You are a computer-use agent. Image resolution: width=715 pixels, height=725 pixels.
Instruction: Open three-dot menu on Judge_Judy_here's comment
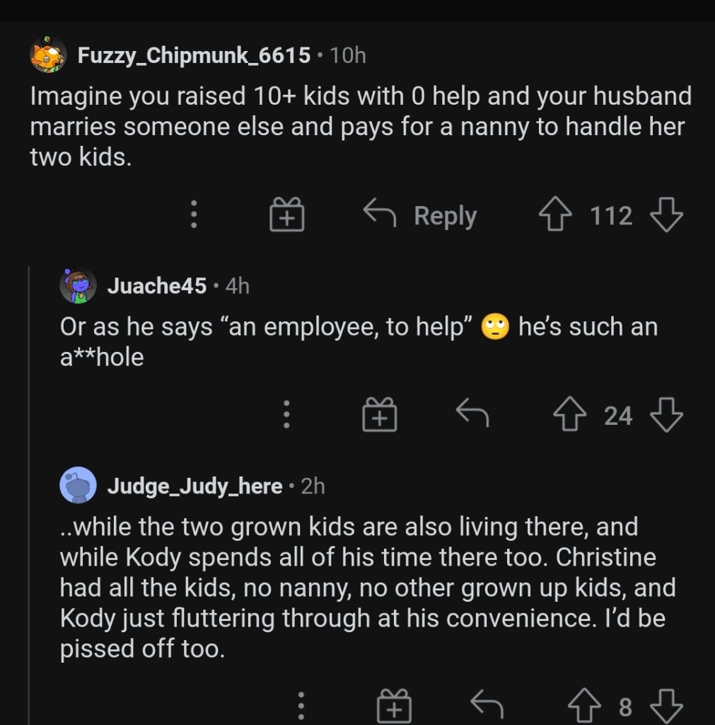[x=301, y=706]
